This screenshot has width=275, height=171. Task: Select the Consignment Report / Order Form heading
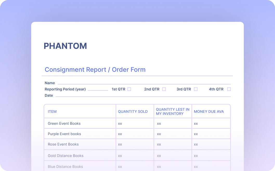[95, 69]
